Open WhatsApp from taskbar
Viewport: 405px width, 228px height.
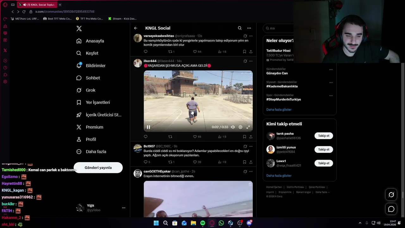coord(221,223)
